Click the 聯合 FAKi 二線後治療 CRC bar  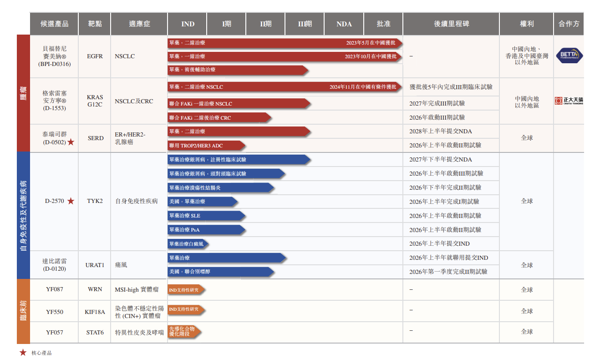220,117
